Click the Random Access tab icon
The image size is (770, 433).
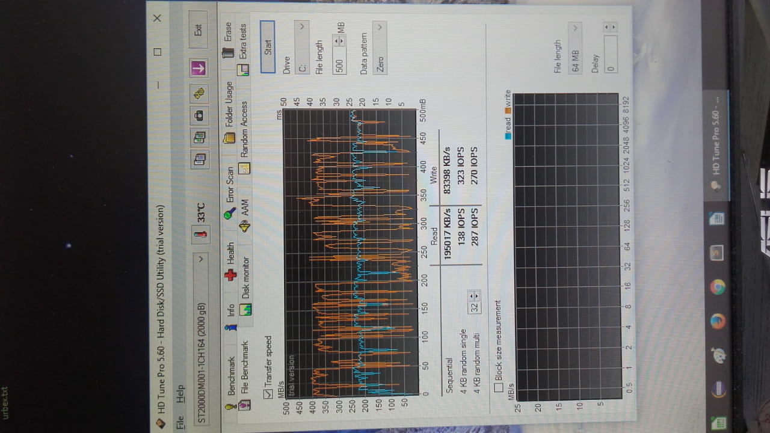pos(244,169)
